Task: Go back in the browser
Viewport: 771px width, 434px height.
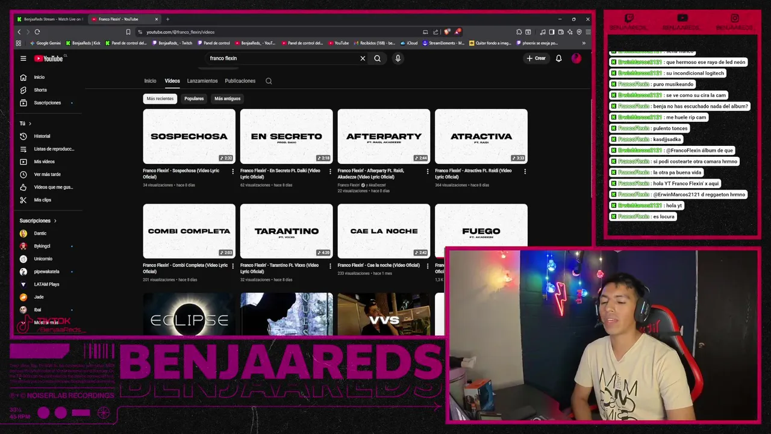Action: pos(19,32)
